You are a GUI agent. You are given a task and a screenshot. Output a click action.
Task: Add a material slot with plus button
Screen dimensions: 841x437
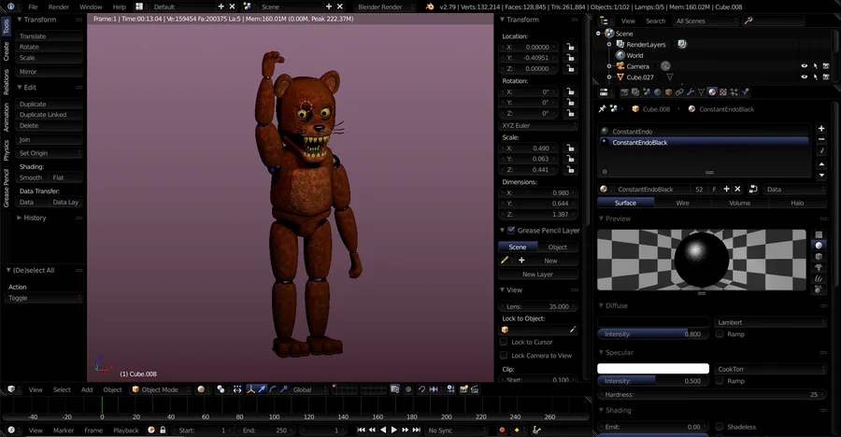(x=821, y=129)
